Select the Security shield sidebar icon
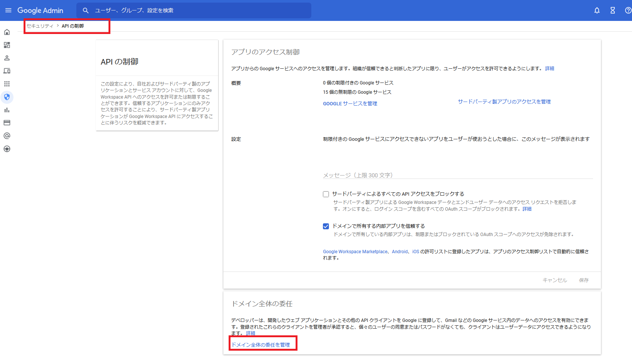The width and height of the screenshot is (632, 360). click(7, 97)
